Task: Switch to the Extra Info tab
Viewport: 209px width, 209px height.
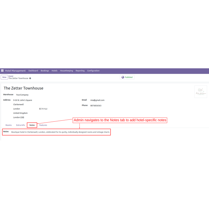Action: coord(21,125)
